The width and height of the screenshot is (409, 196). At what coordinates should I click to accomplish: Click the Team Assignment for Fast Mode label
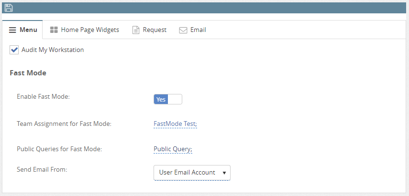[64, 124]
